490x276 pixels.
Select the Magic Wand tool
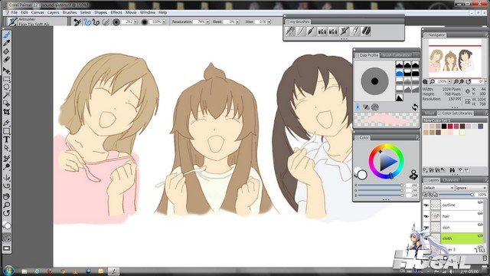7,95
